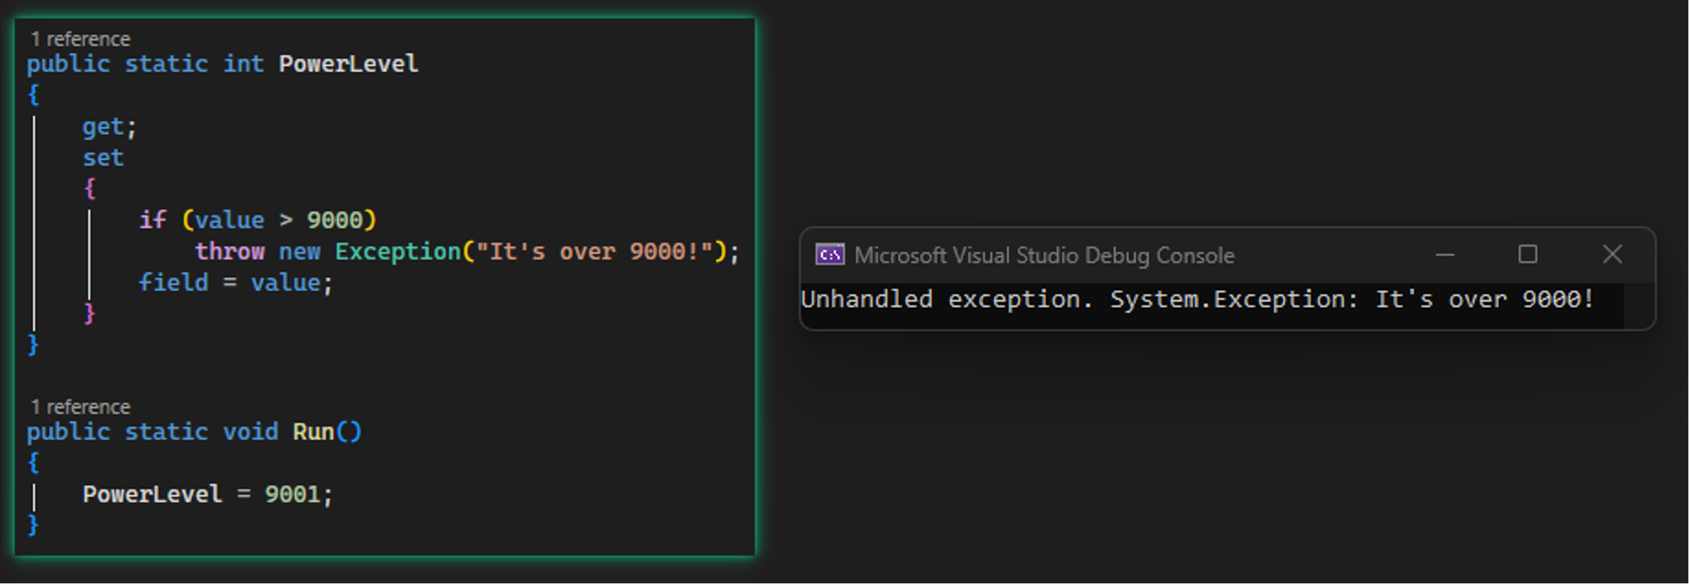Select the unhandled exception message text

(1197, 299)
